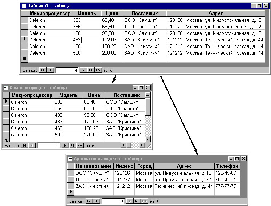This screenshot has width=271, height=206.
Task: Select Телефон column header in Адреса поставщиков
Action: coord(227,166)
